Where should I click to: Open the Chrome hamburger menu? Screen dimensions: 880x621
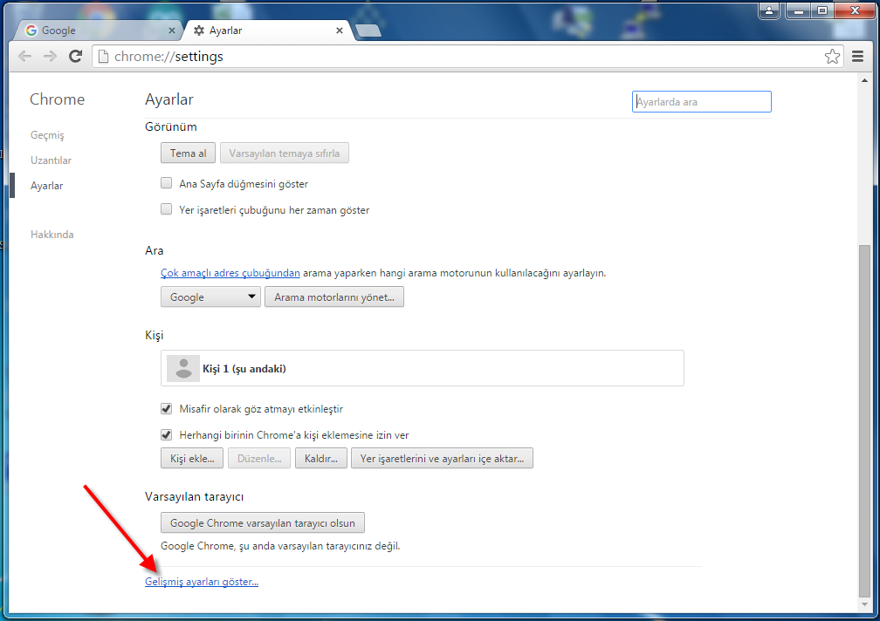[857, 56]
